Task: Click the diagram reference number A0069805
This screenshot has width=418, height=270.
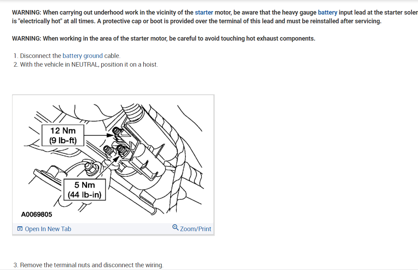Action: tap(37, 214)
